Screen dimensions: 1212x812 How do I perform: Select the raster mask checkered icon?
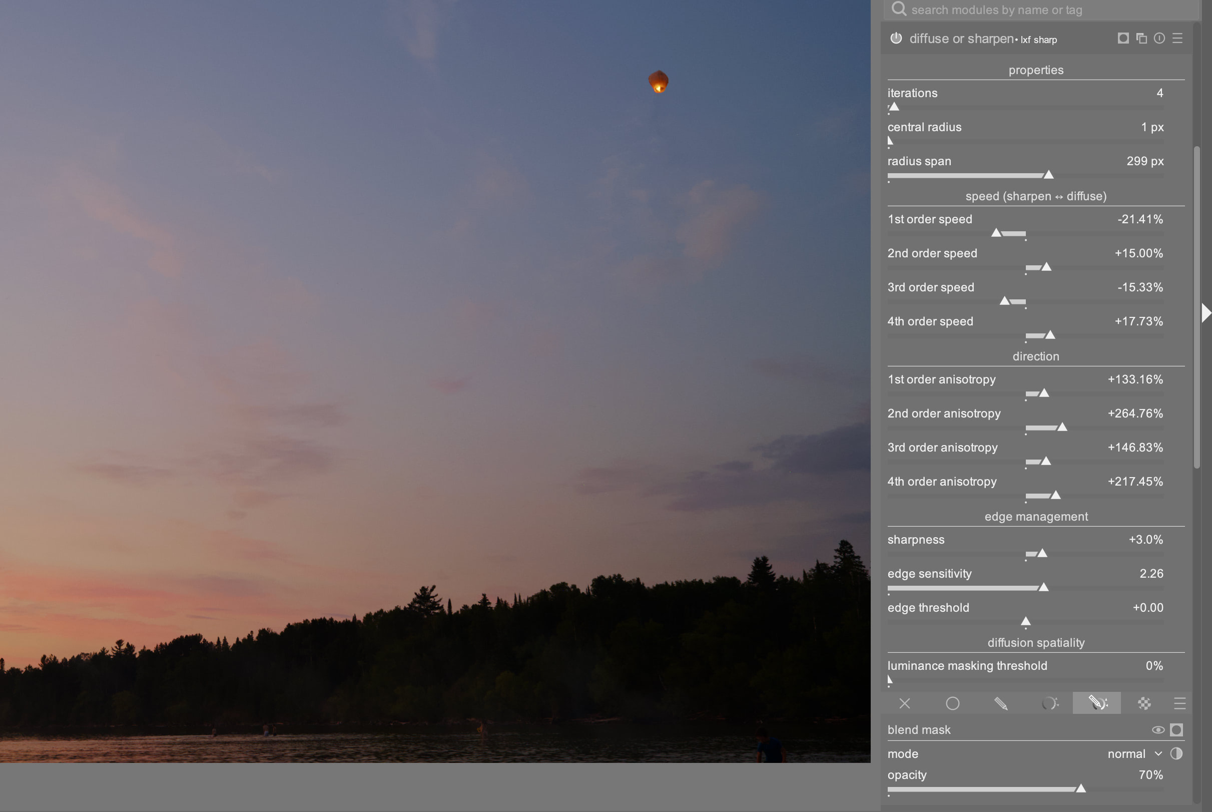[1144, 703]
